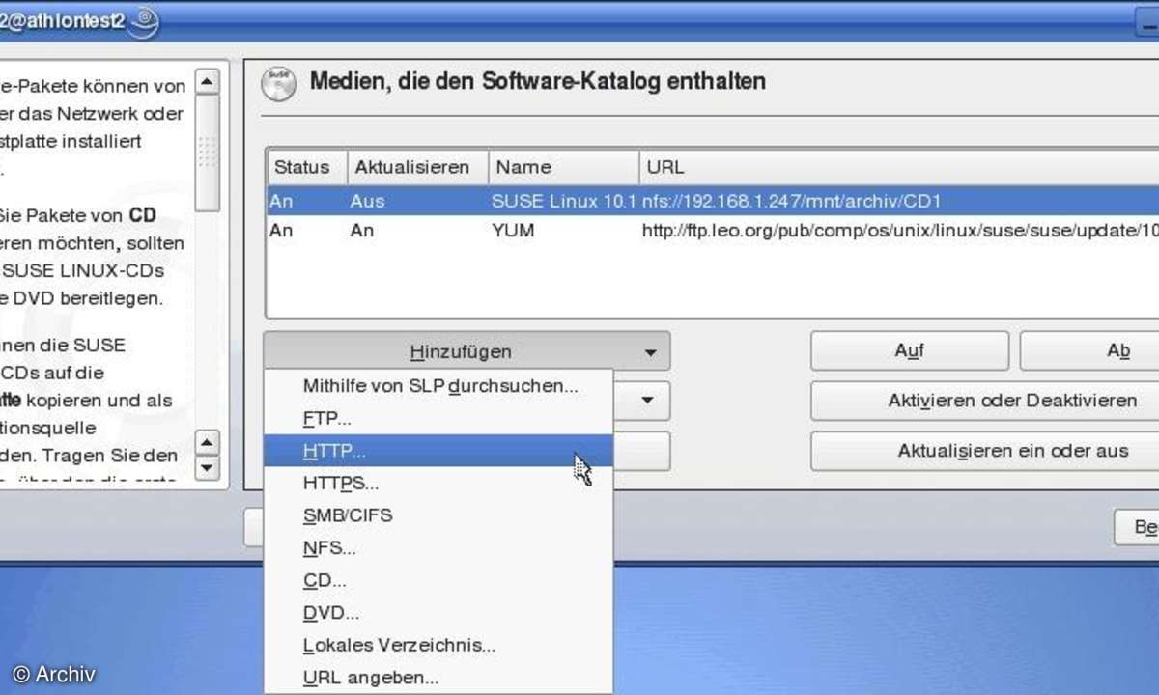Image resolution: width=1159 pixels, height=695 pixels.
Task: Click the http://ftp.leo.org YUM URL cell
Action: pos(899,232)
